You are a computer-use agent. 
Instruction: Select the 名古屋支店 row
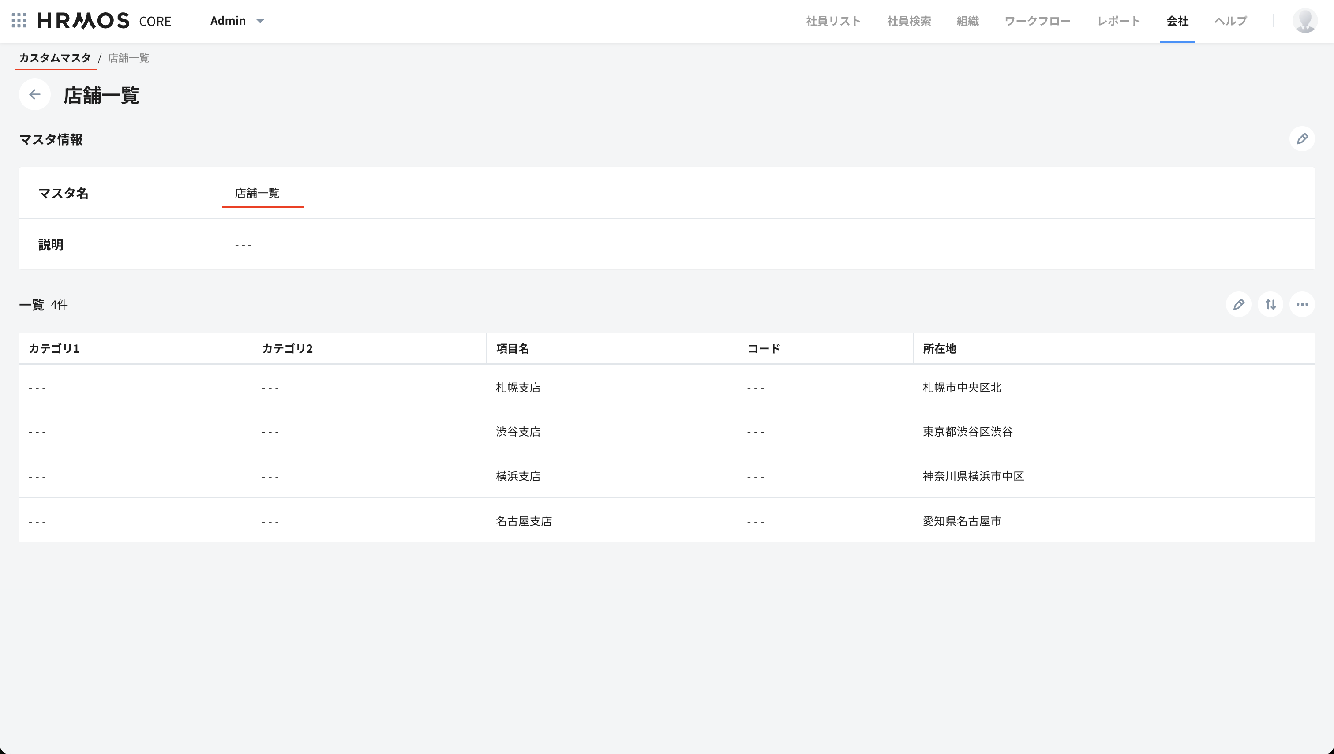(x=524, y=521)
